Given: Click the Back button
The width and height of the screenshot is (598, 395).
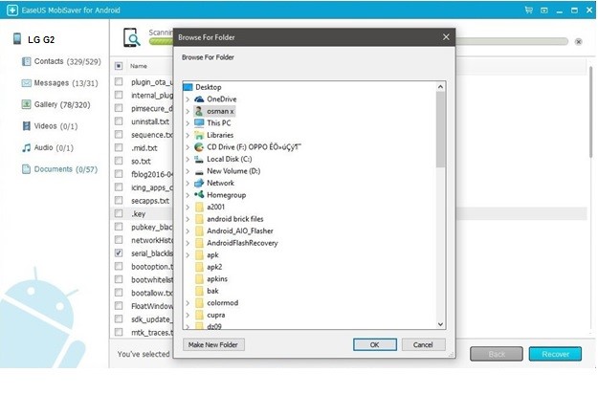Looking at the screenshot, I should [497, 354].
